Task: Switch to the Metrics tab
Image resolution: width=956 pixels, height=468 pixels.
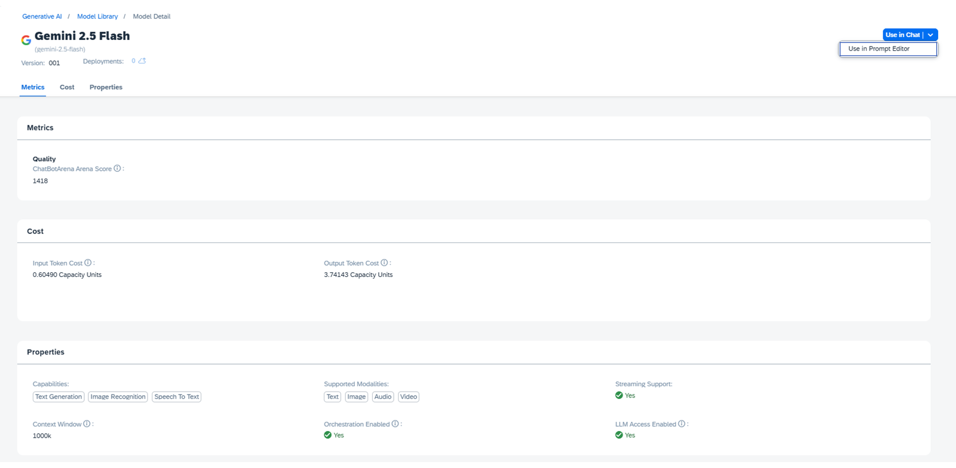Action: [x=33, y=87]
